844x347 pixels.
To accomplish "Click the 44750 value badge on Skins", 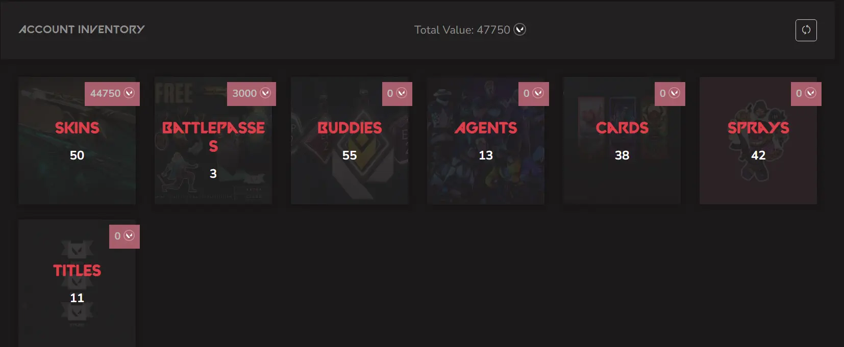I will click(x=112, y=94).
